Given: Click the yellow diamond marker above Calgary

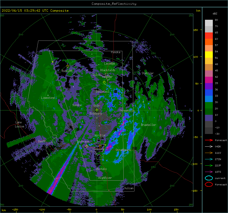Looking at the screenshot, I should click(100, 146).
